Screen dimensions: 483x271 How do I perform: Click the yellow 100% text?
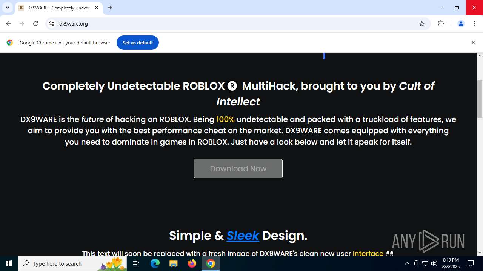pos(225,119)
